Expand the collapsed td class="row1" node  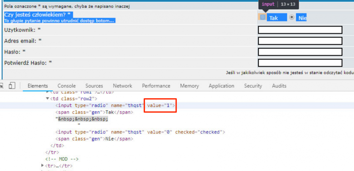tap(47, 92)
